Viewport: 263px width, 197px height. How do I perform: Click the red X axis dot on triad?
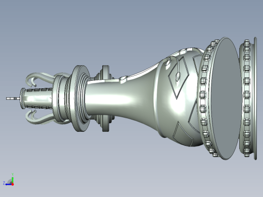[x=13, y=184]
